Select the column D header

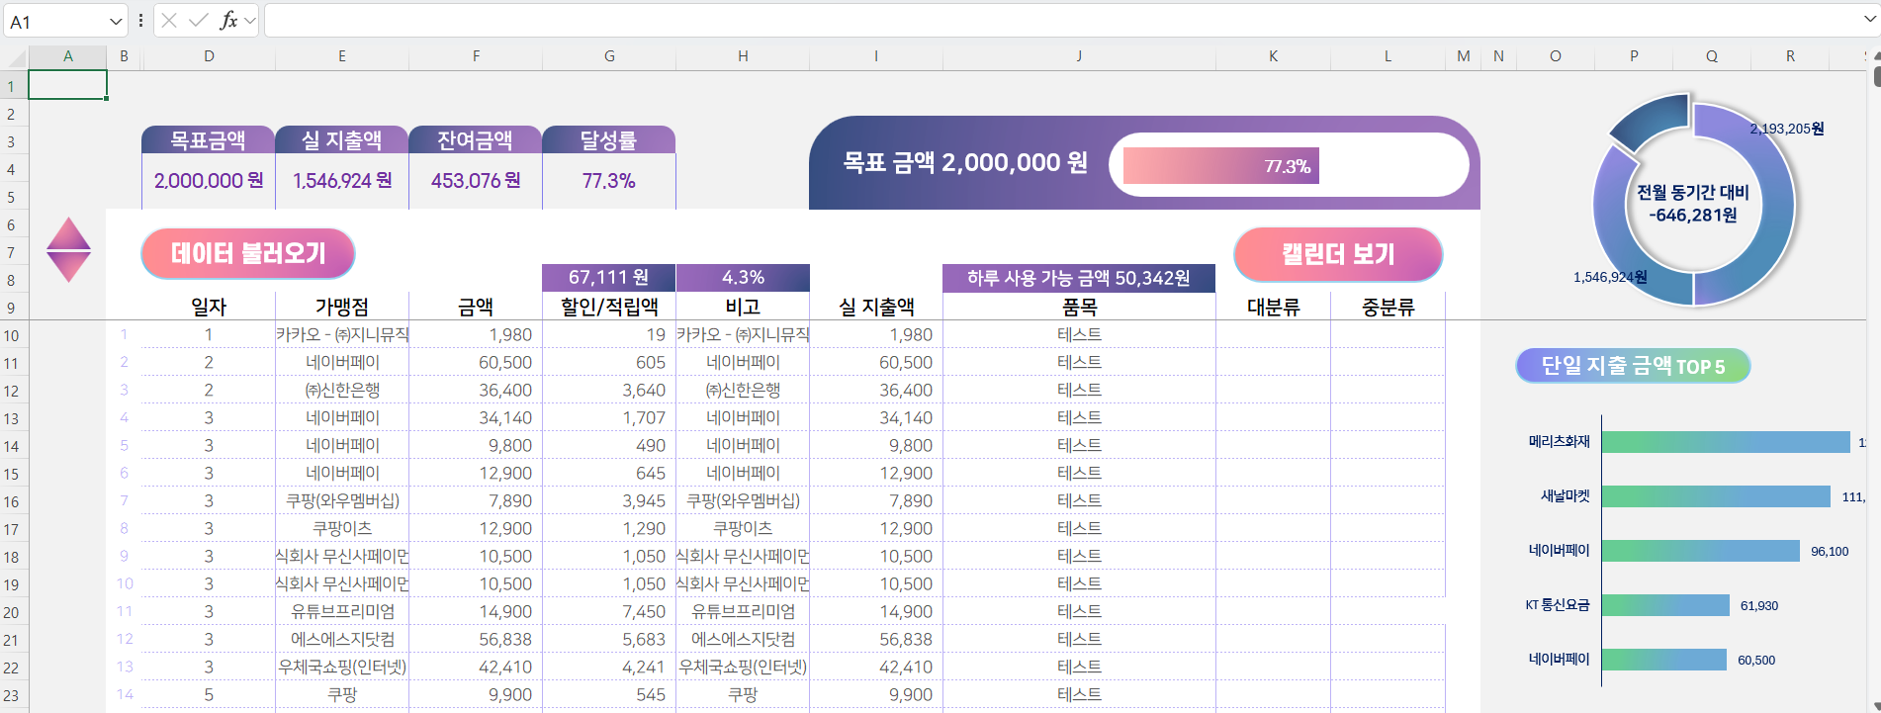coord(209,56)
